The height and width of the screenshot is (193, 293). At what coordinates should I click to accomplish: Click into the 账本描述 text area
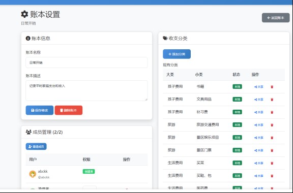click(86, 91)
